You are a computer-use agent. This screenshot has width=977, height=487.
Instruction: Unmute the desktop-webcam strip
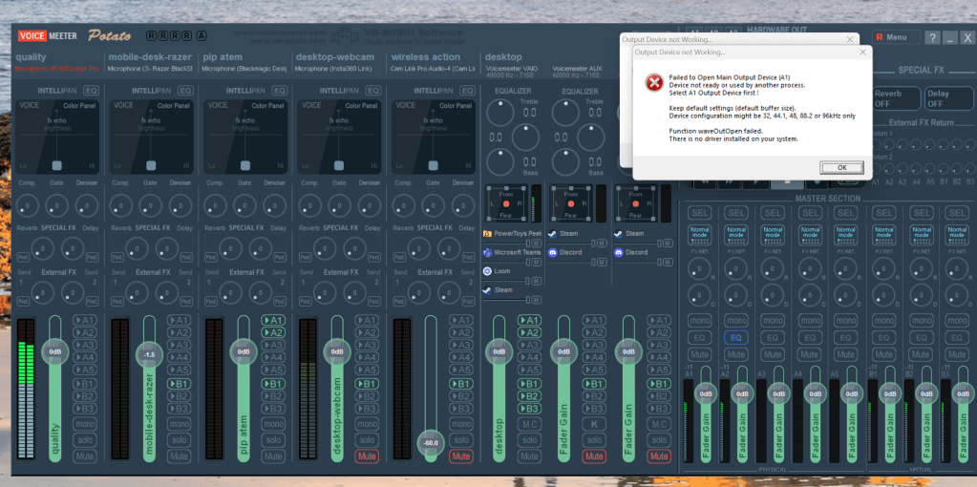point(367,456)
